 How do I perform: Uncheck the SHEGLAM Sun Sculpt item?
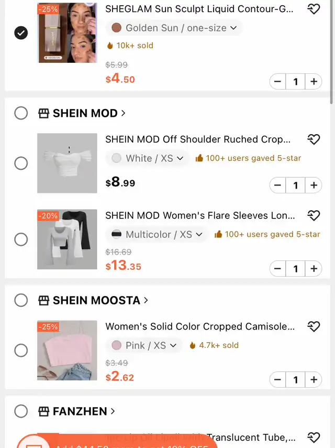pyautogui.click(x=21, y=33)
